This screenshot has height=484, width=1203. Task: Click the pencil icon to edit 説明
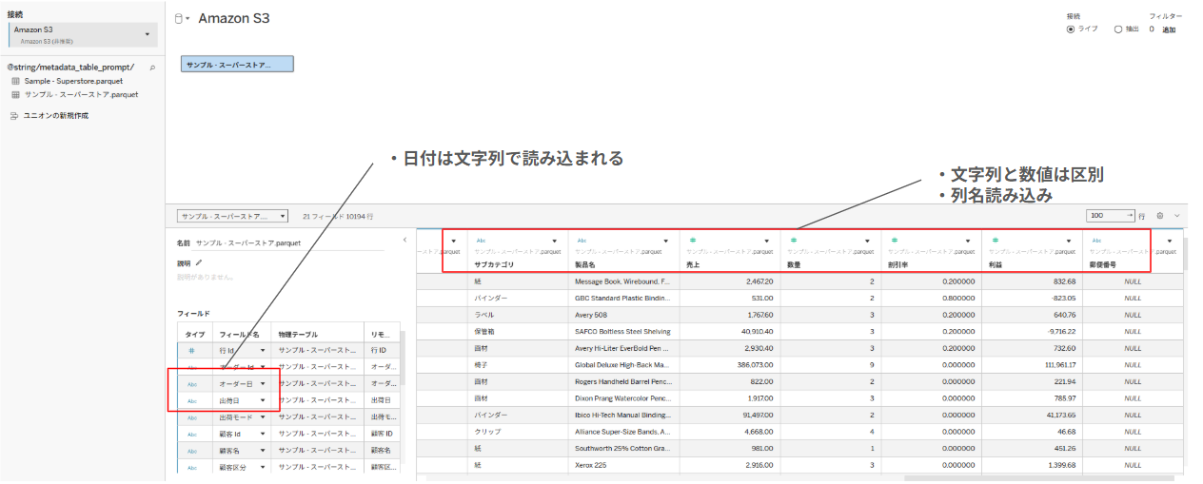[199, 262]
